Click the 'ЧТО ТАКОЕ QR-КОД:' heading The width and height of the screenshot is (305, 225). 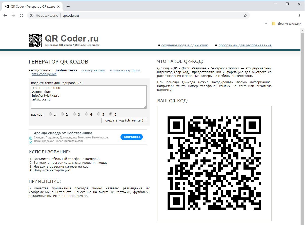pyautogui.click(x=180, y=61)
